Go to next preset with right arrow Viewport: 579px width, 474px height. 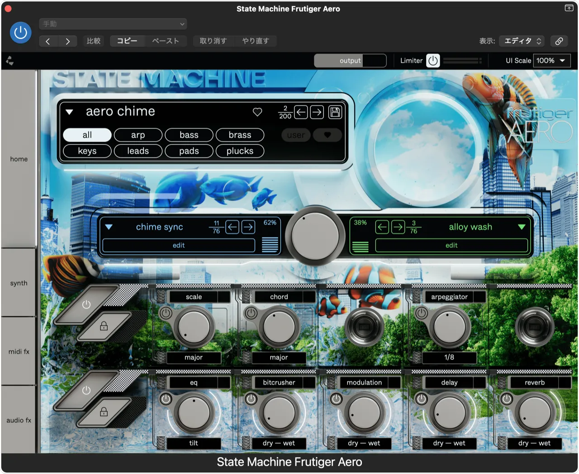pyautogui.click(x=317, y=112)
